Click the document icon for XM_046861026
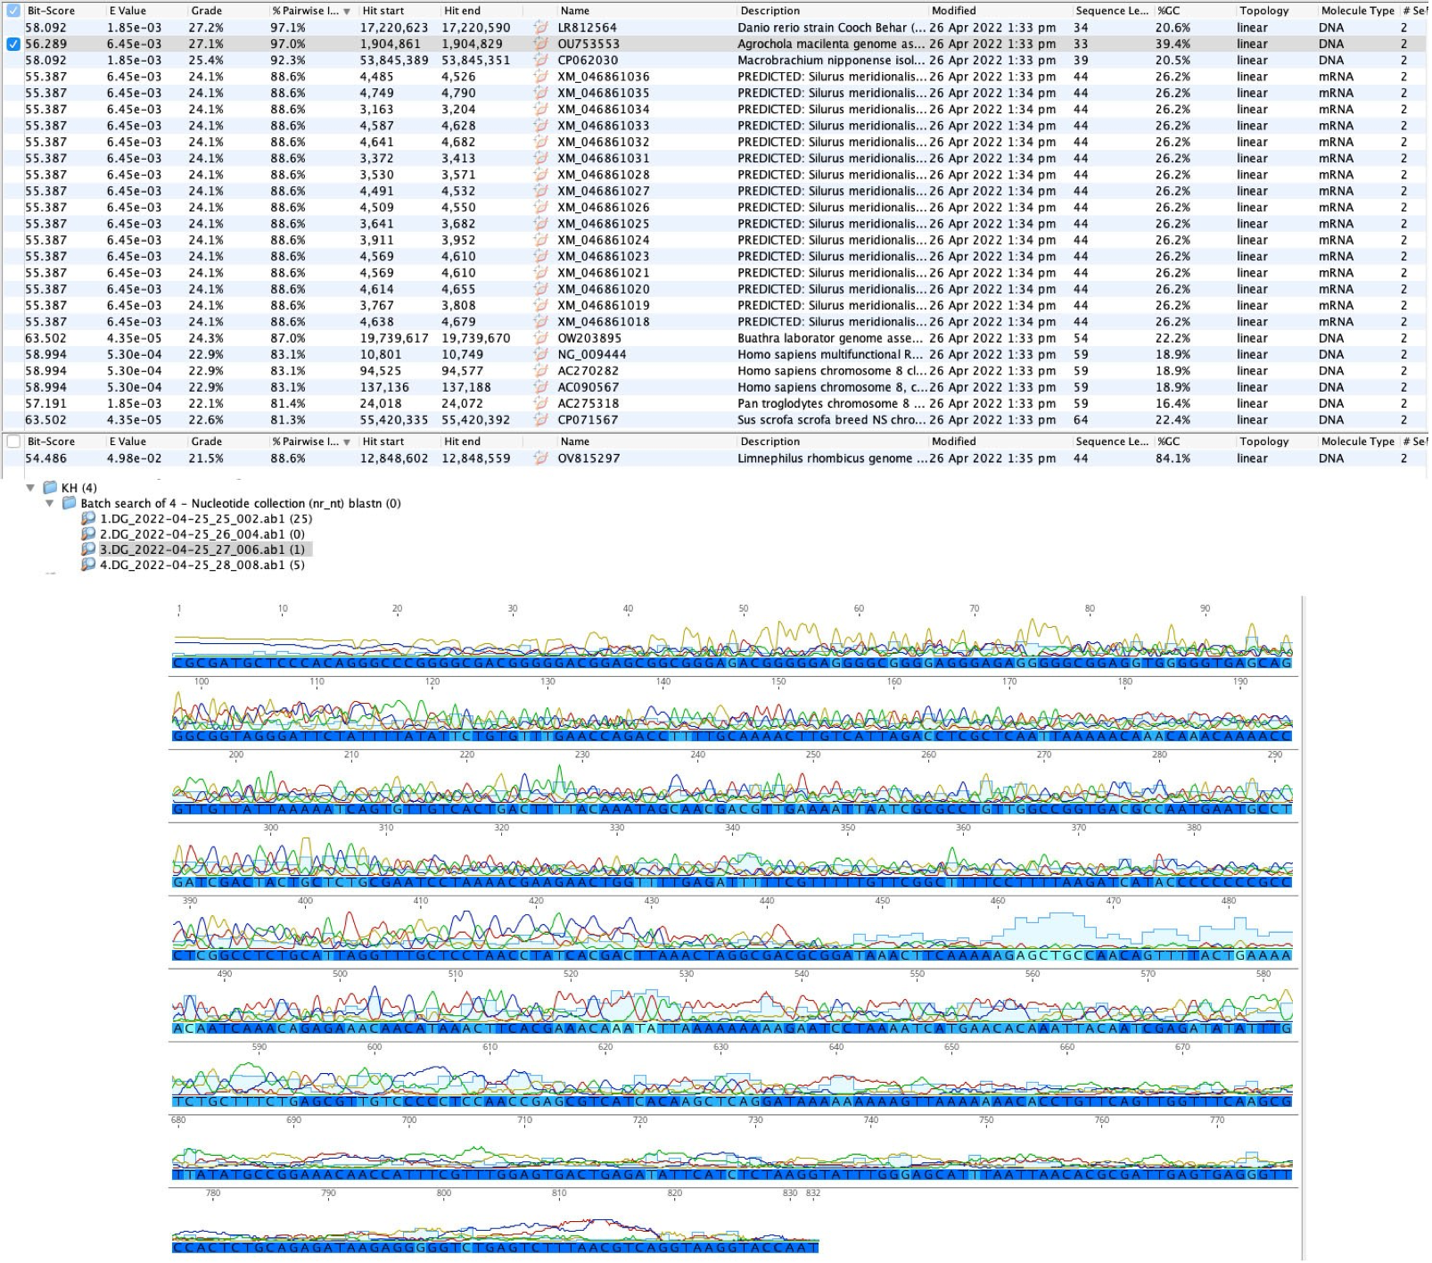This screenshot has width=1432, height=1263. pyautogui.click(x=540, y=208)
